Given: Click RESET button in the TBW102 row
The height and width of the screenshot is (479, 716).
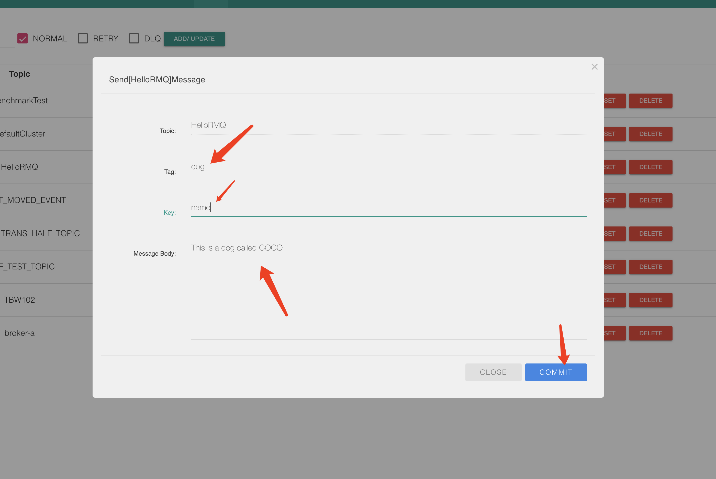Looking at the screenshot, I should tap(614, 300).
